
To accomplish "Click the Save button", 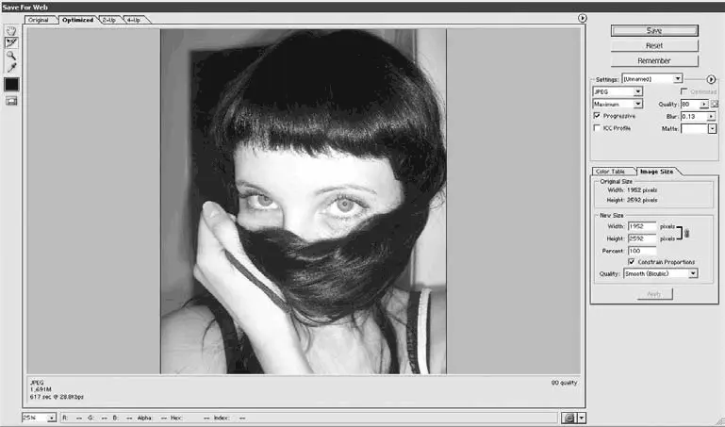I will (653, 30).
